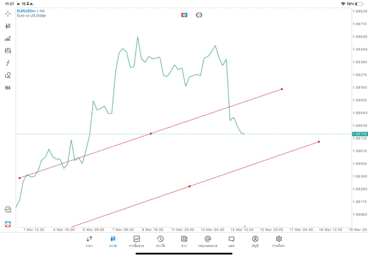The image size is (368, 257).
Task: Open the indicators list icon
Action: 7,39
